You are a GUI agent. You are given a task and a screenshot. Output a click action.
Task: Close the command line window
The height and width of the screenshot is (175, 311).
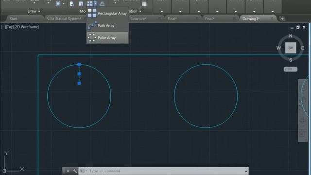(x=68, y=171)
